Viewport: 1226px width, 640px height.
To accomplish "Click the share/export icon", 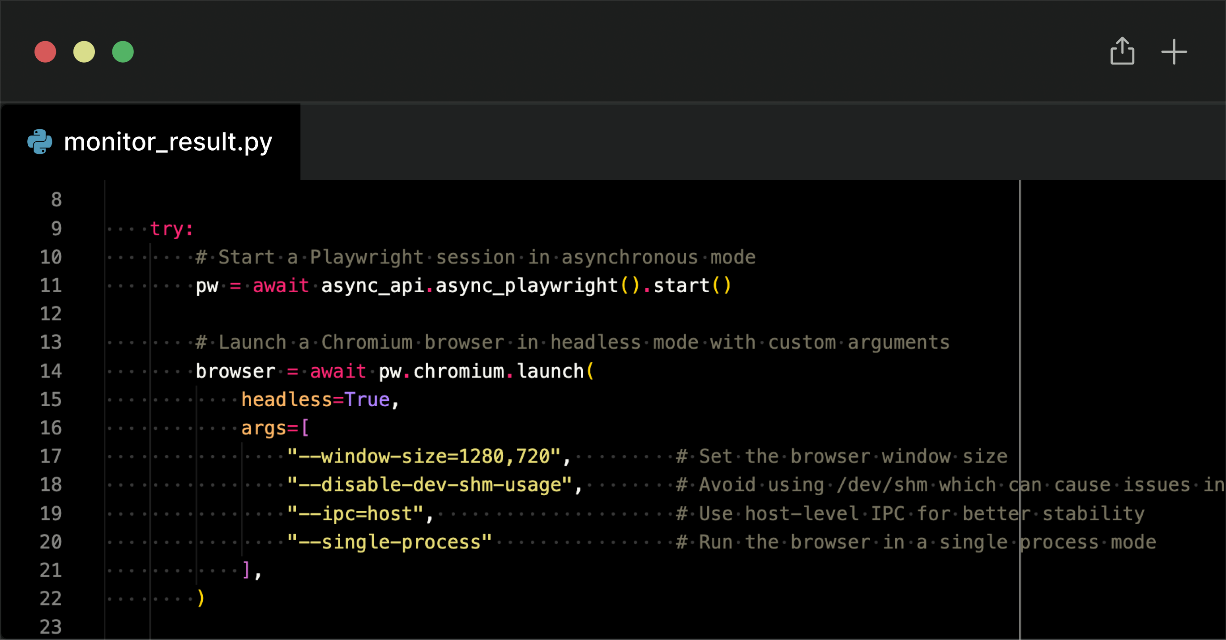I will pos(1122,51).
